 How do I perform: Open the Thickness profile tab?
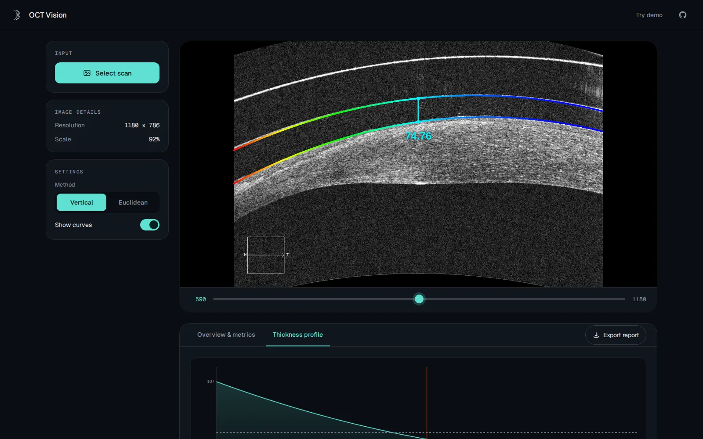pyautogui.click(x=298, y=335)
